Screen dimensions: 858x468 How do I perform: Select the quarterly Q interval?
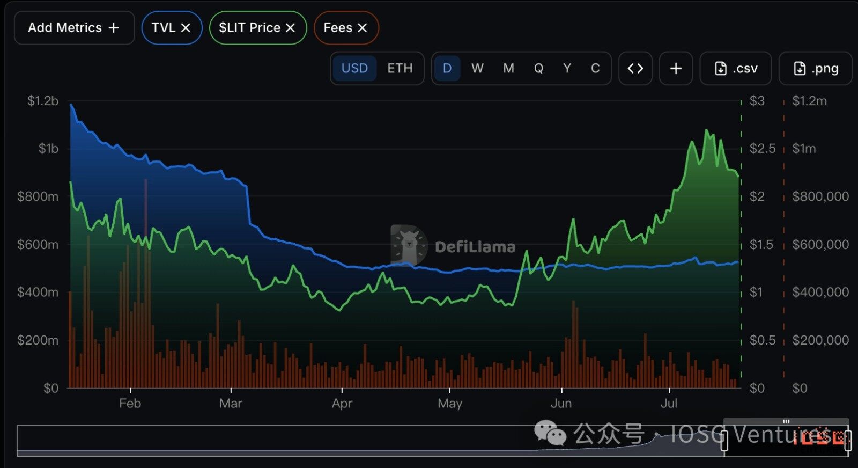click(538, 68)
